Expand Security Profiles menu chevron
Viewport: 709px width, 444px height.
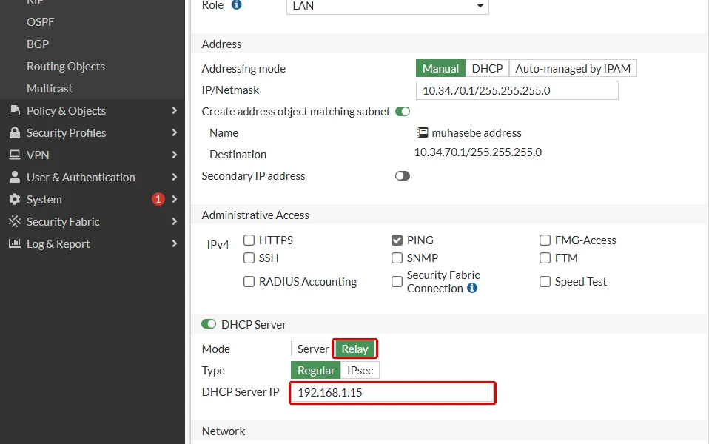175,132
